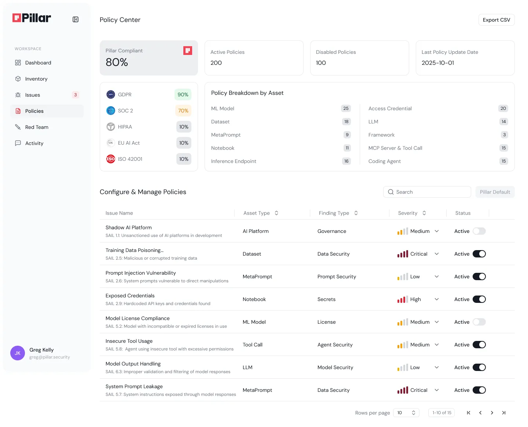Toggle Exposed Credentials policy switch
The width and height of the screenshot is (528, 427).
(479, 299)
